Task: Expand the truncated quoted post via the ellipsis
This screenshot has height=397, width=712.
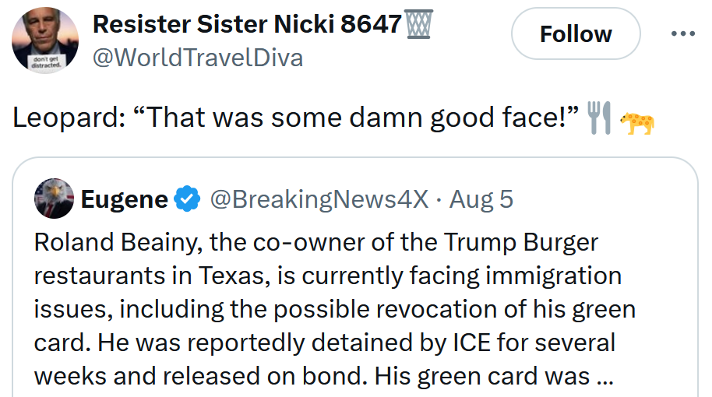Action: [604, 376]
